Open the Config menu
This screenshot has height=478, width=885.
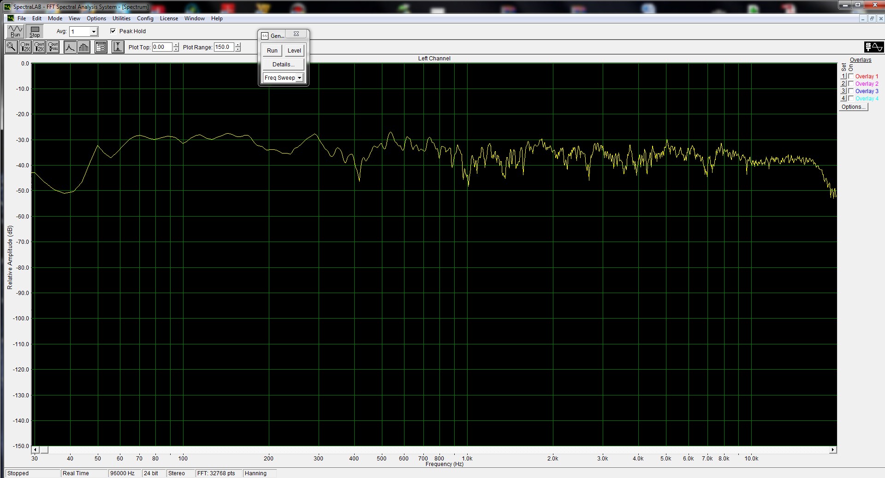pos(145,18)
